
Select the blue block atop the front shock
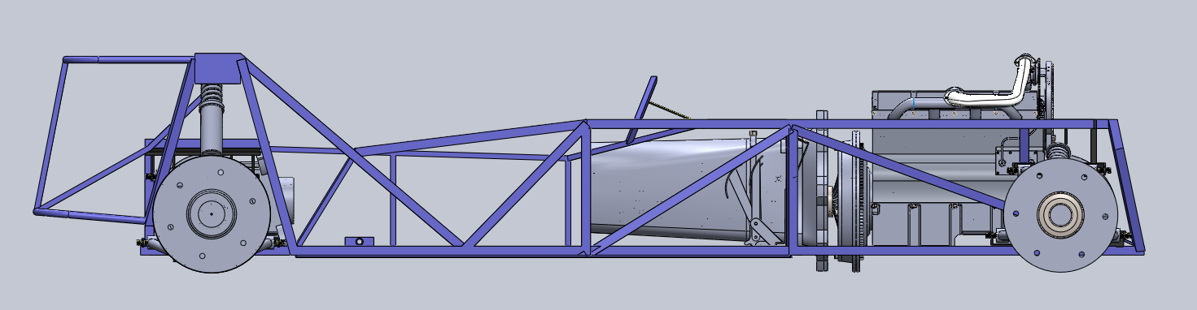pyautogui.click(x=219, y=69)
